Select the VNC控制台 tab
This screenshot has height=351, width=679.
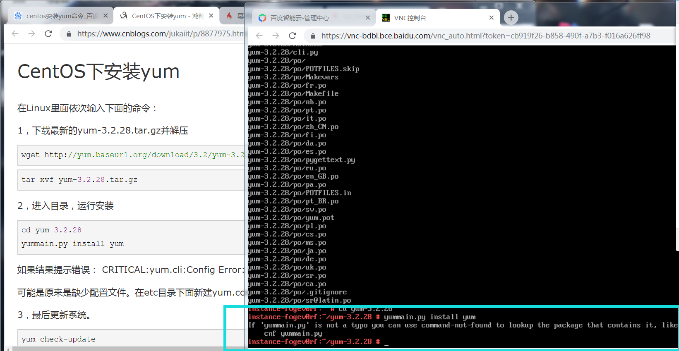pos(437,18)
